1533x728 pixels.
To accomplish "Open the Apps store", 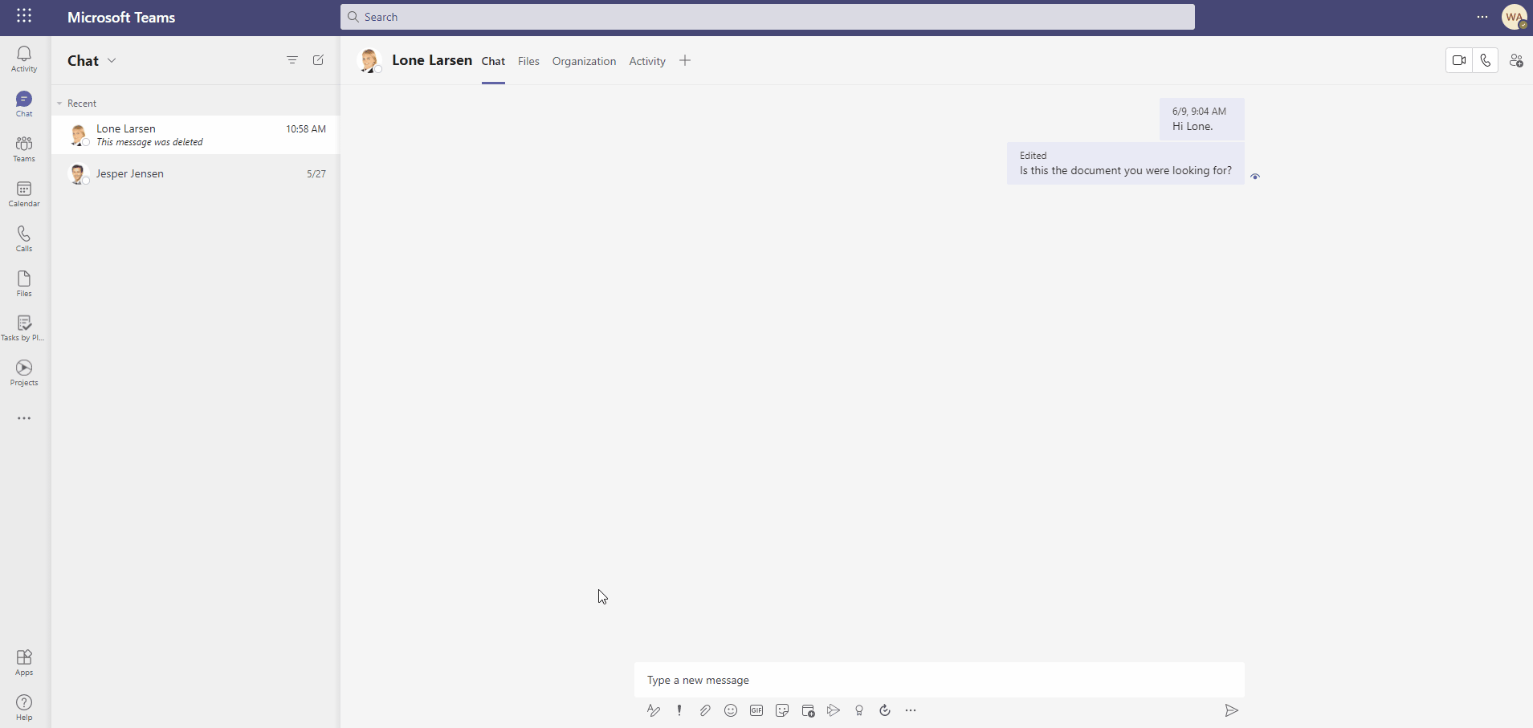I will pyautogui.click(x=24, y=663).
